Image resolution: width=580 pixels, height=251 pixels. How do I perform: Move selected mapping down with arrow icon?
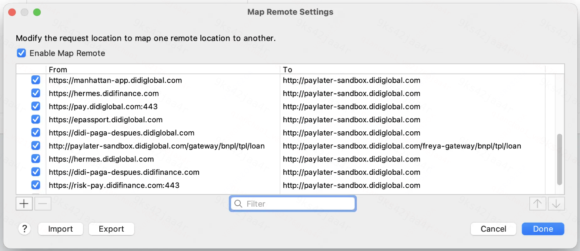tap(556, 204)
